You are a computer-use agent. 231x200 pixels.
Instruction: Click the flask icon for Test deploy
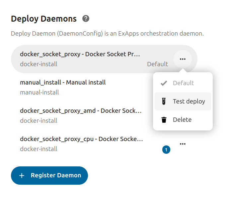pyautogui.click(x=164, y=101)
